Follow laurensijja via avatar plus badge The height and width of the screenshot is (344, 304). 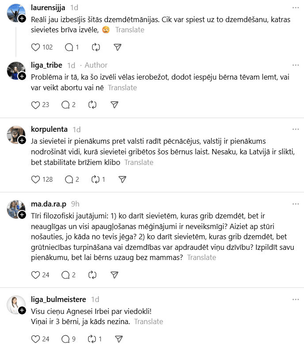22,18
